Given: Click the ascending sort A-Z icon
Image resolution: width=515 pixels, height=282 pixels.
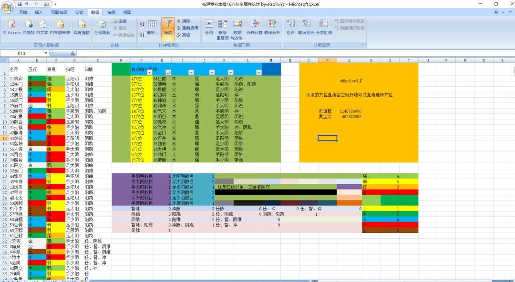Looking at the screenshot, I should (x=142, y=24).
